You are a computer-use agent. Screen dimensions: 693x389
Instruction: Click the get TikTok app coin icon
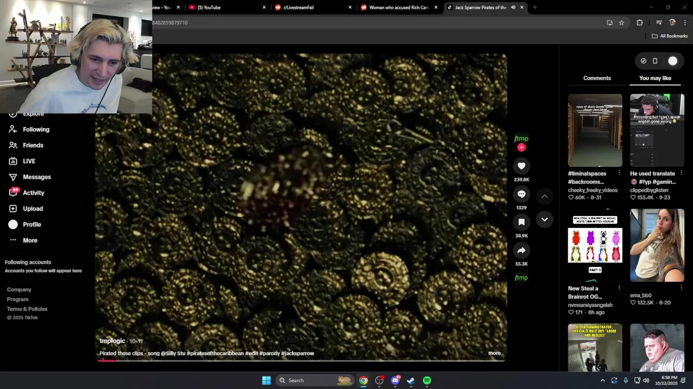click(643, 61)
